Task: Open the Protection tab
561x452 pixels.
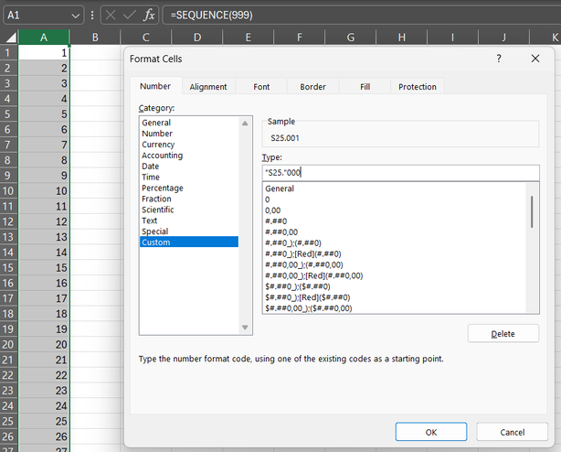Action: click(417, 87)
